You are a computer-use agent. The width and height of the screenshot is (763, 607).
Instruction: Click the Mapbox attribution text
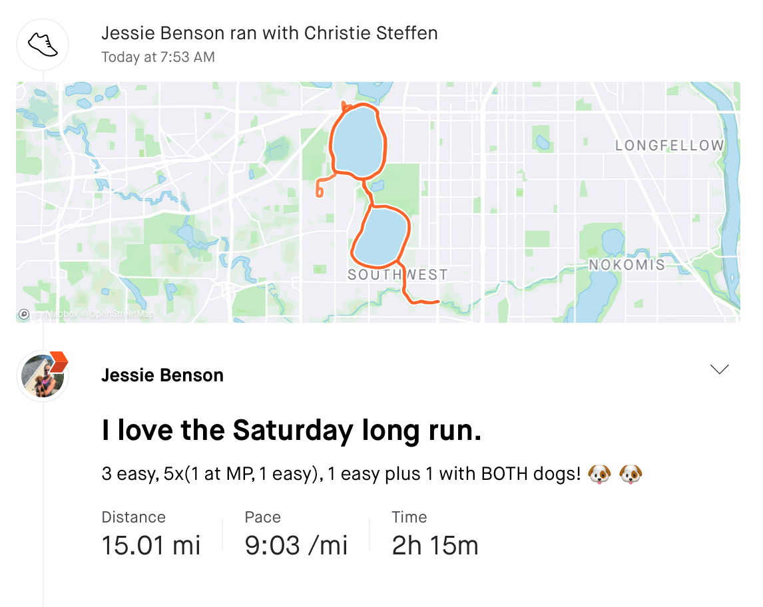(x=62, y=314)
